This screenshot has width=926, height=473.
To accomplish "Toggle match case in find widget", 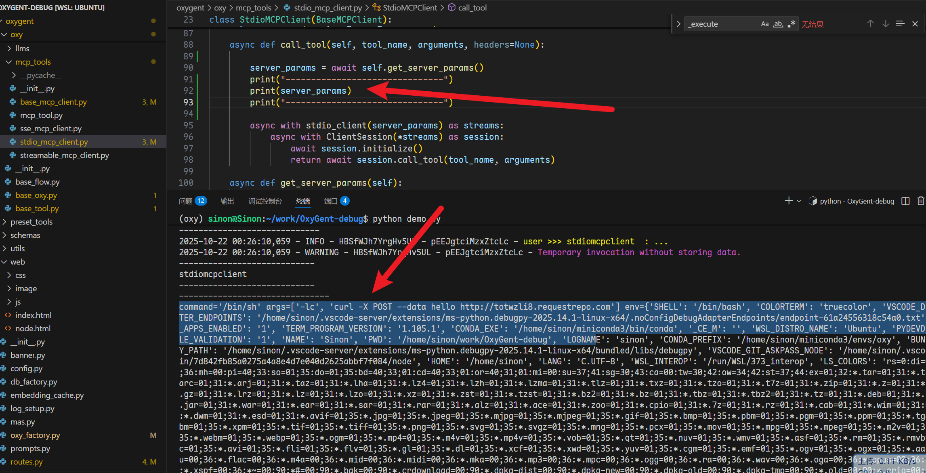I will point(764,24).
